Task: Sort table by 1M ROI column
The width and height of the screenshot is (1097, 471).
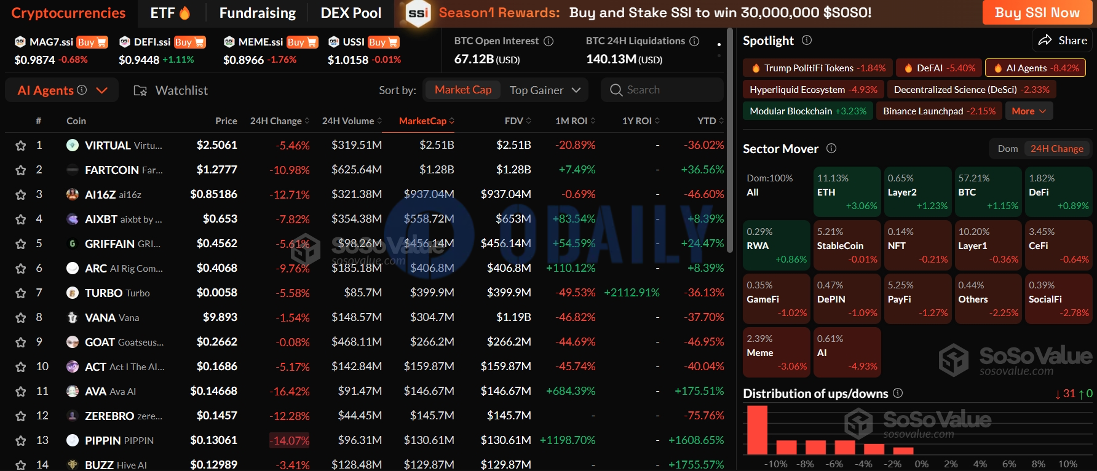Action: (575, 121)
